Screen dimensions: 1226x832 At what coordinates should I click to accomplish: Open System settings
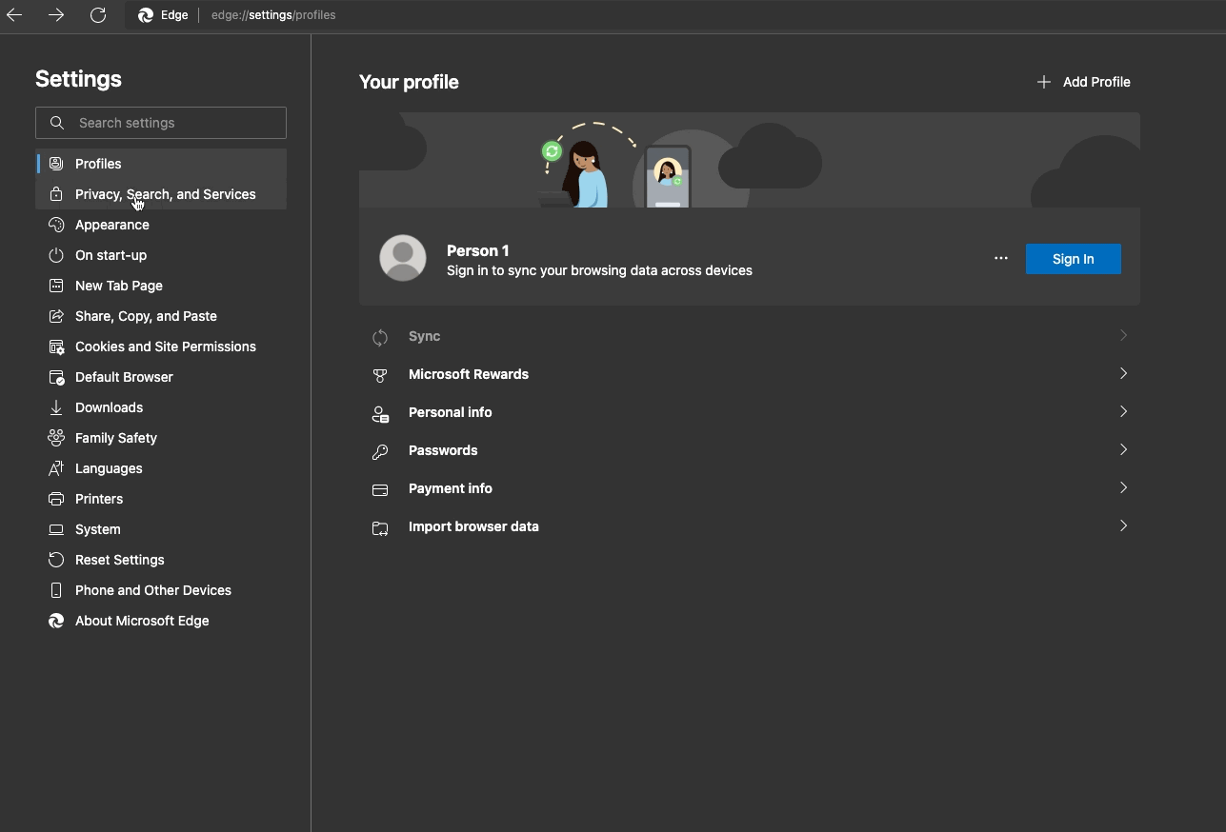[161, 529]
